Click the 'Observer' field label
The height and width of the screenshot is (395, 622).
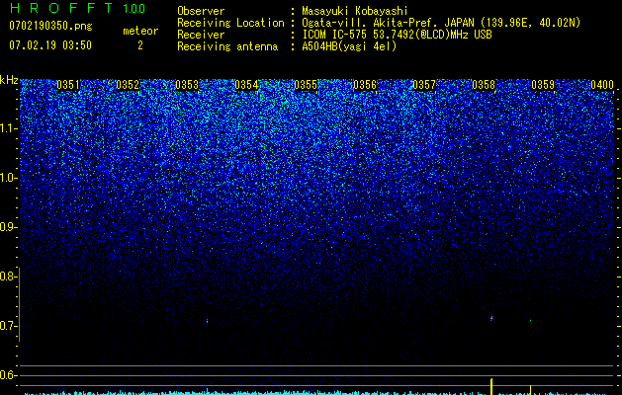click(x=201, y=11)
